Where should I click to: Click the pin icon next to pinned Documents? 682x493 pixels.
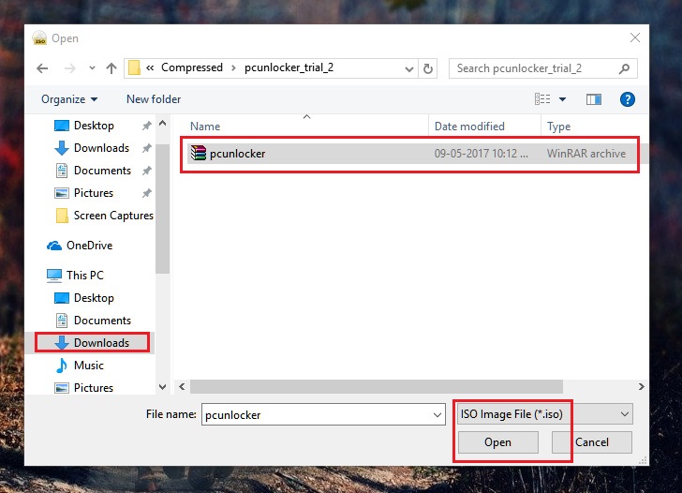point(146,171)
